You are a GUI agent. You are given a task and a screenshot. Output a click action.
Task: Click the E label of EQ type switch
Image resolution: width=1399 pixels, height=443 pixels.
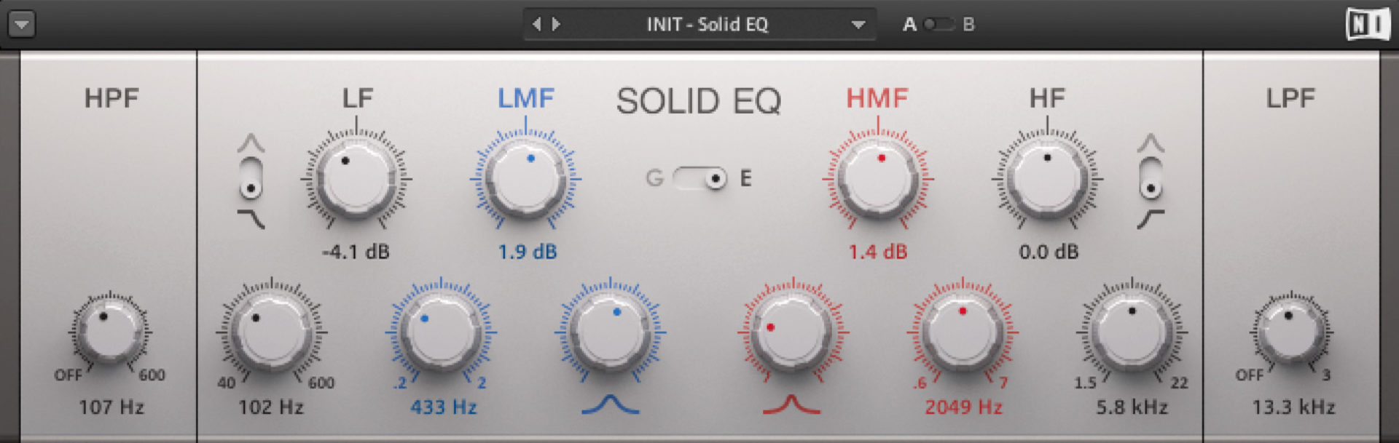pyautogui.click(x=745, y=178)
